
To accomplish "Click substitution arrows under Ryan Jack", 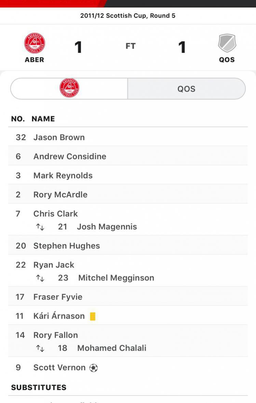I will point(40,278).
